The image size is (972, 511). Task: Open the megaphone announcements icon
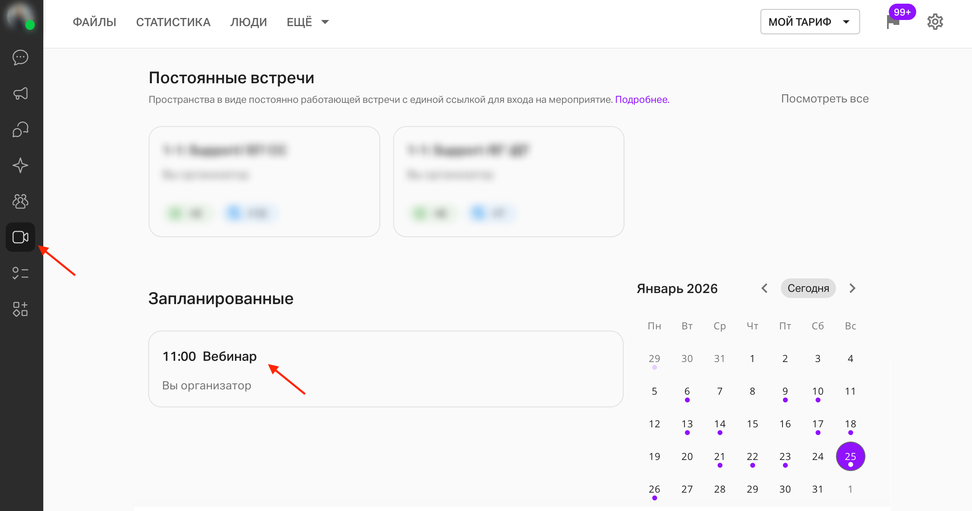pyautogui.click(x=20, y=93)
